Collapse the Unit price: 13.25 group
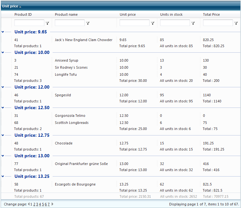The width and height of the screenshot is (241, 208). pos(3,176)
